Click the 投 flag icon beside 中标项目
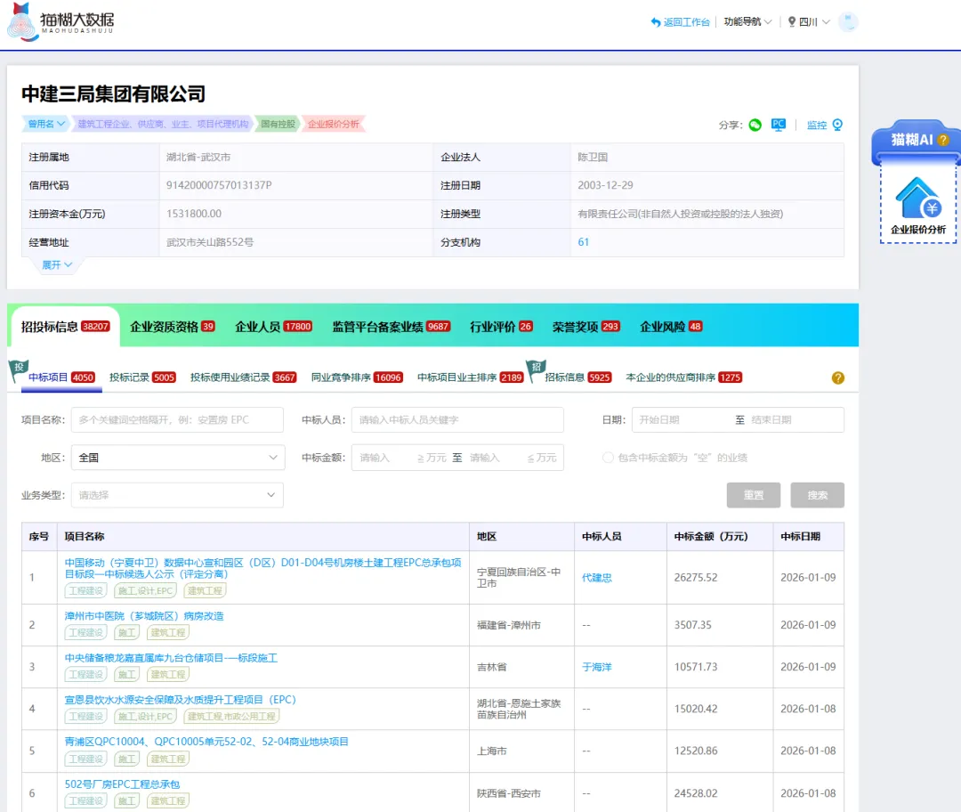 point(18,369)
